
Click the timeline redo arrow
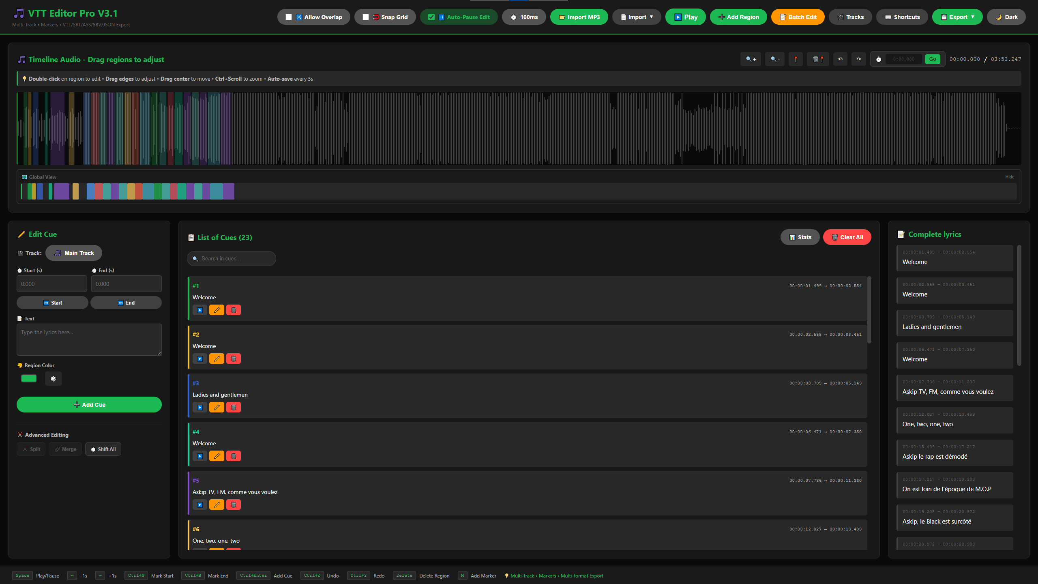point(858,59)
